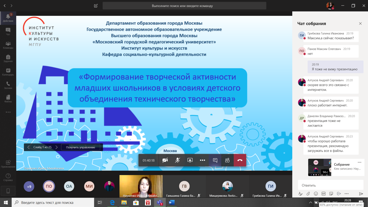Go forward using the top forward arrow
This screenshot has width=368, height=207.
click(11, 6)
